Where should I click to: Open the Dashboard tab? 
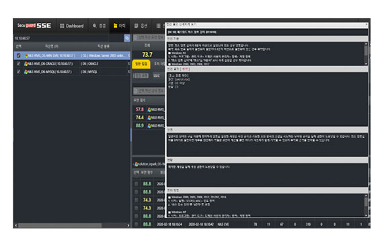click(x=72, y=26)
